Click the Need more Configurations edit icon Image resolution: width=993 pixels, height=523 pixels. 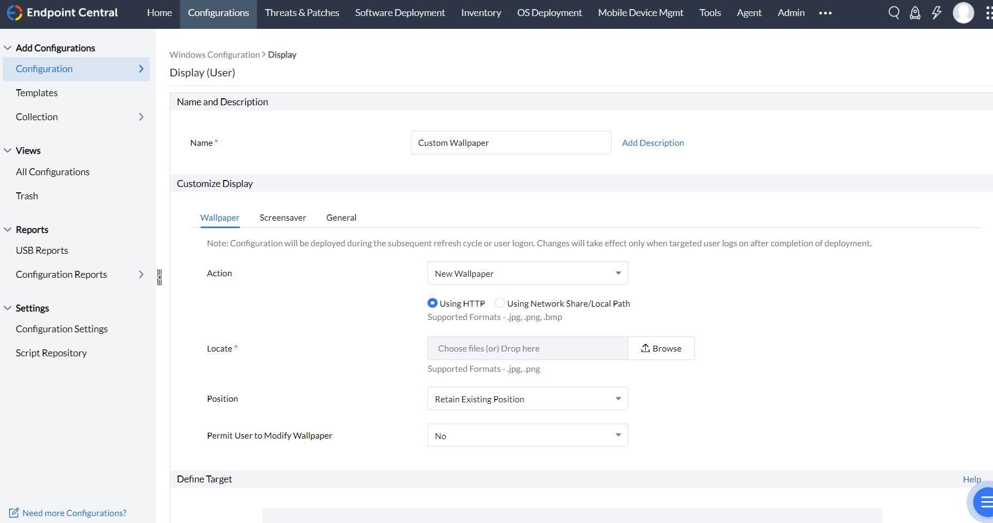point(14,513)
